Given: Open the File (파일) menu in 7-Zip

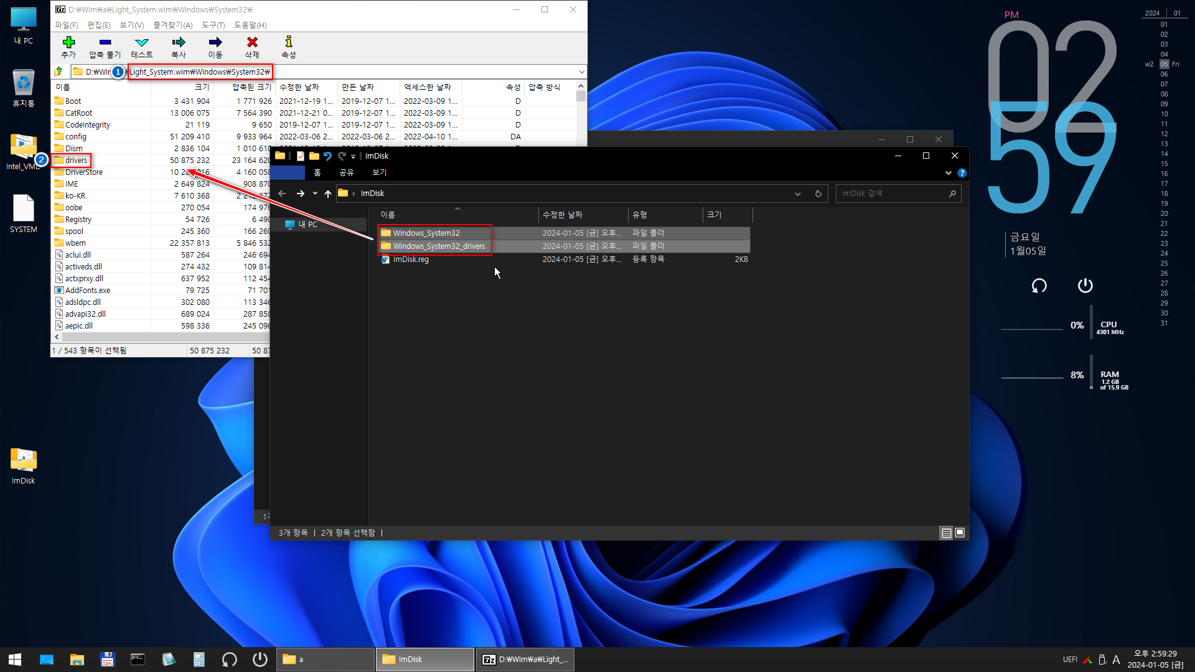Looking at the screenshot, I should pos(67,25).
